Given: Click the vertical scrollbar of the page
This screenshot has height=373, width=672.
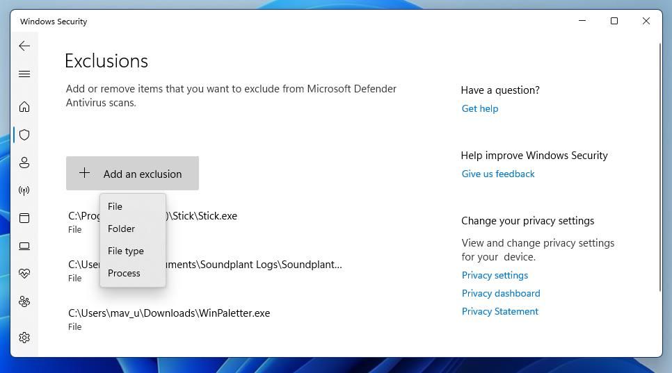Looking at the screenshot, I should [x=660, y=167].
